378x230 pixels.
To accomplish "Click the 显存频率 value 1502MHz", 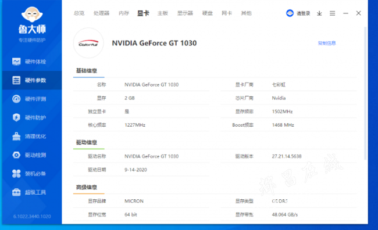I will 282,112.
